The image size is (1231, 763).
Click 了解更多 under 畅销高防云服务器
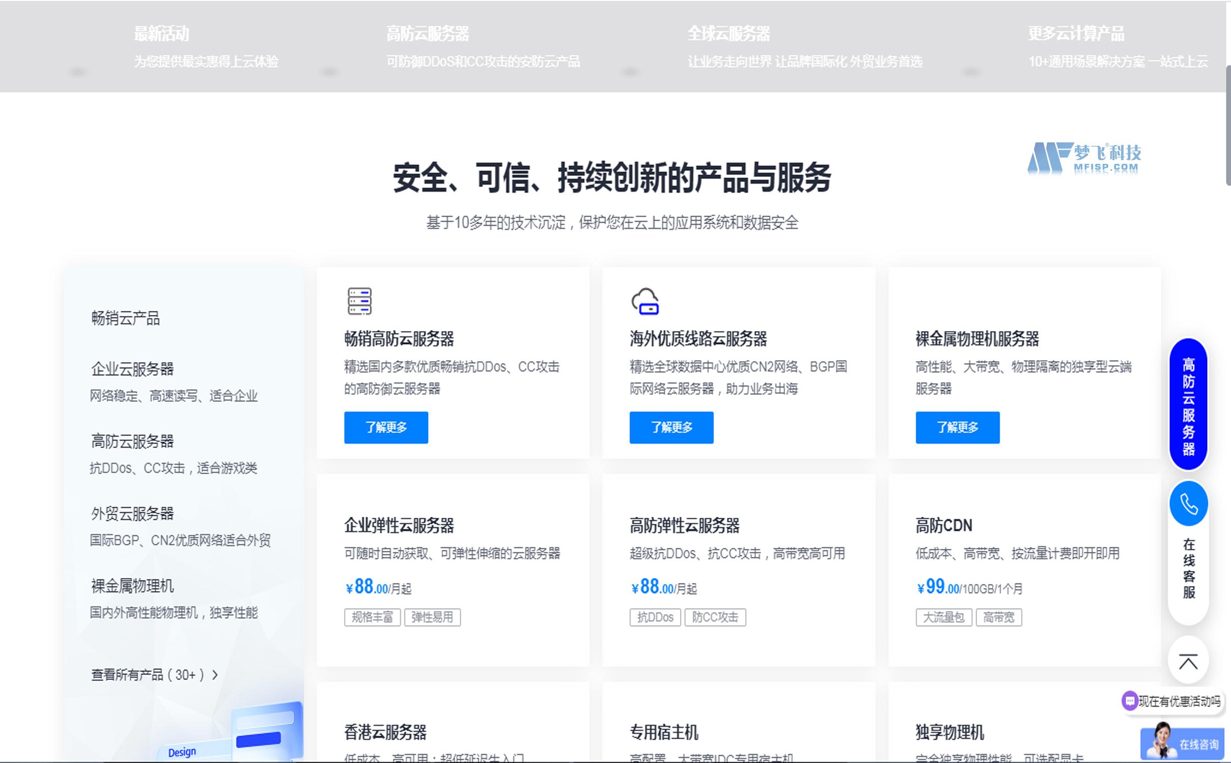[386, 427]
